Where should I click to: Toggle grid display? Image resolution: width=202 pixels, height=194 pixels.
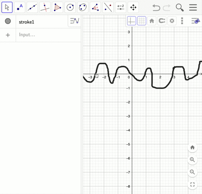tap(142, 21)
